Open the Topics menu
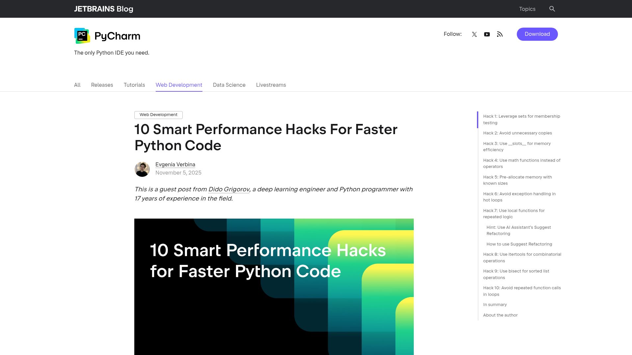632x355 pixels. point(527,9)
